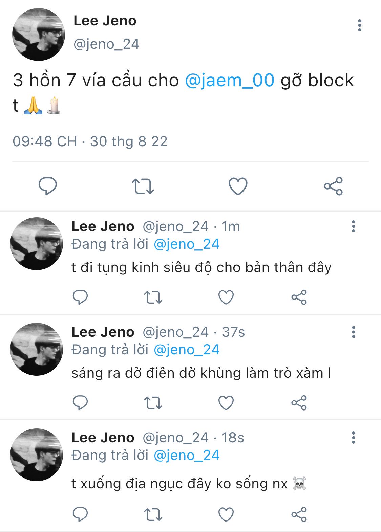This screenshot has width=381, height=532.
Task: Reply to the main tweet about block
Action: tap(48, 186)
